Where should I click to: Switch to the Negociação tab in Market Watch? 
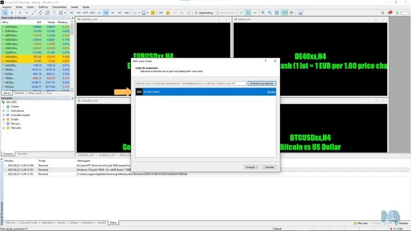tap(35, 93)
